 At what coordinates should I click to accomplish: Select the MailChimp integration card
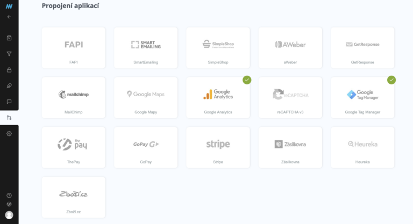point(74,98)
